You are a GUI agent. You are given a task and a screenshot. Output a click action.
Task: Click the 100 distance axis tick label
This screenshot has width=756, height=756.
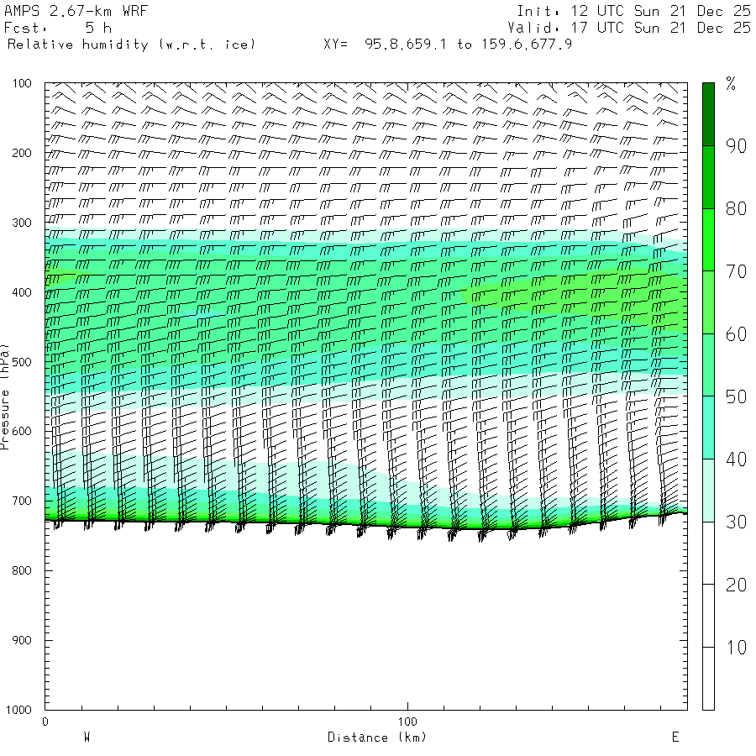[407, 722]
